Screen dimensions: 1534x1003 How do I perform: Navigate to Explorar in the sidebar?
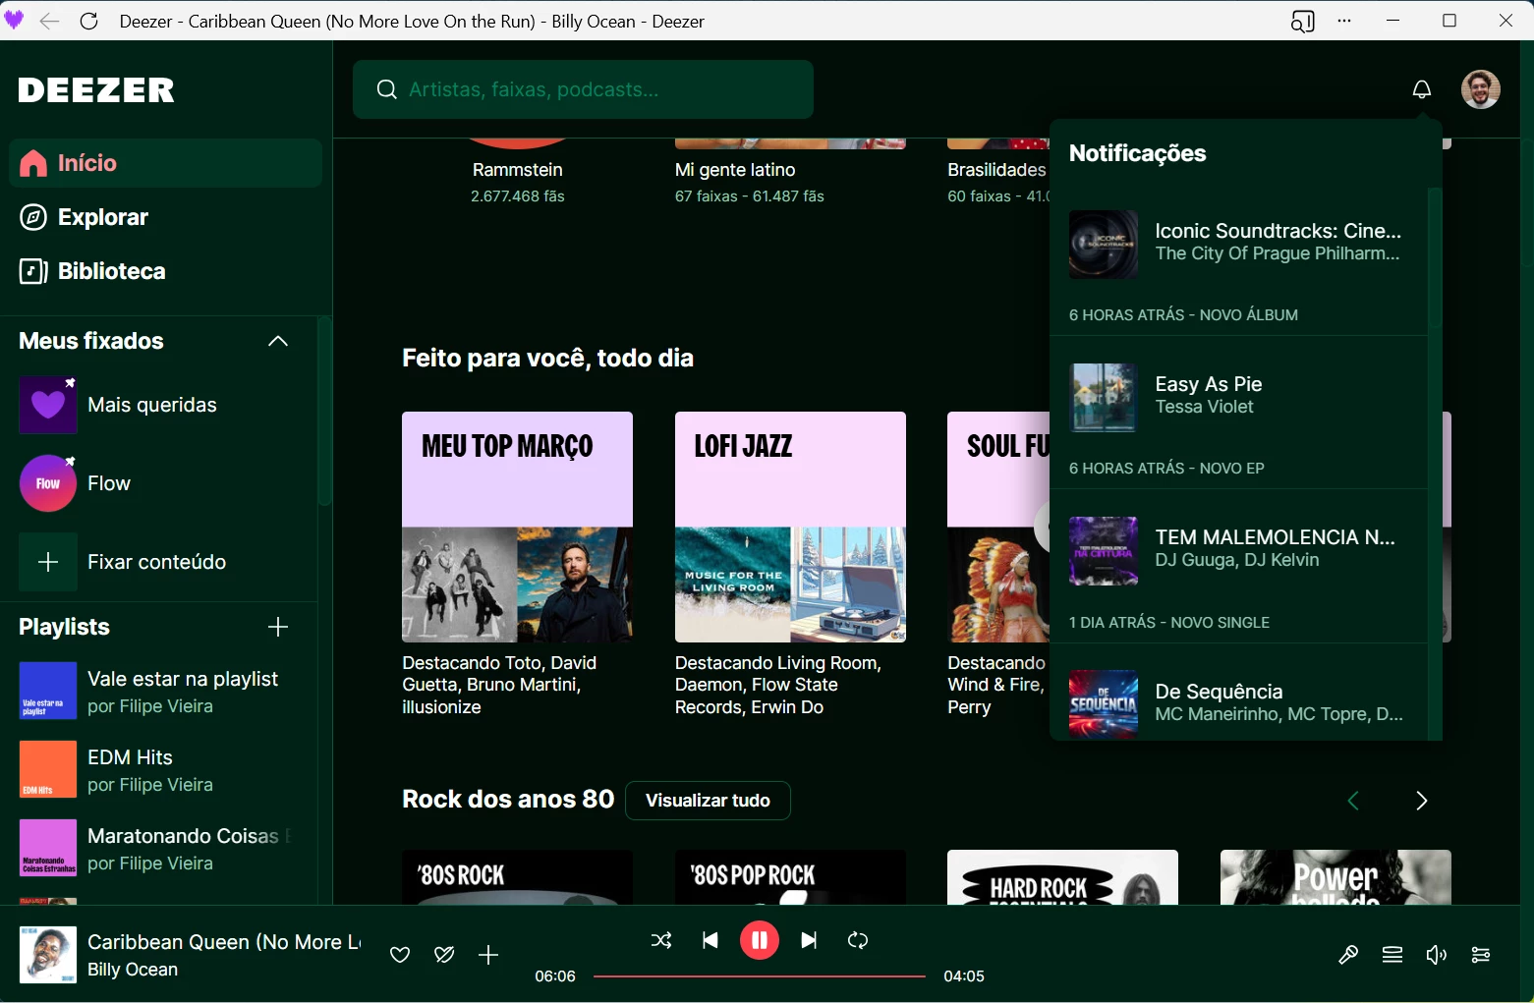tap(102, 217)
